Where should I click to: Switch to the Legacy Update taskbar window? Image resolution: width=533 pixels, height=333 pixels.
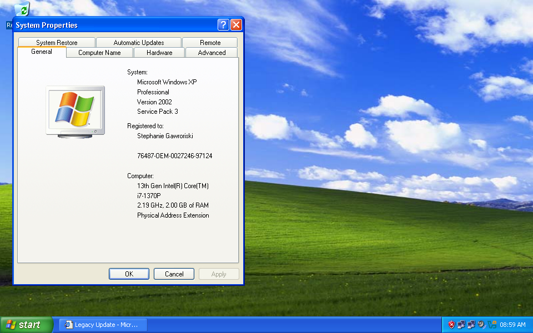103,325
